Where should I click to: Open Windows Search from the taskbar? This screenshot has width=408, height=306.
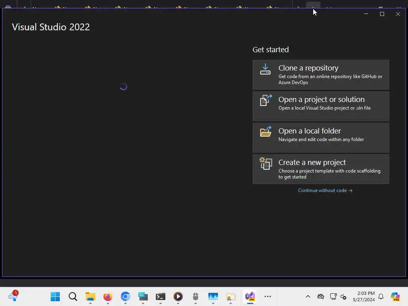(73, 296)
